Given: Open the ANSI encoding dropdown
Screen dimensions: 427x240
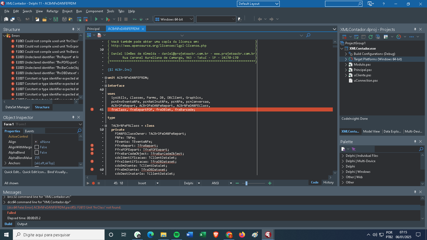Looking at the screenshot, I should (x=231, y=183).
